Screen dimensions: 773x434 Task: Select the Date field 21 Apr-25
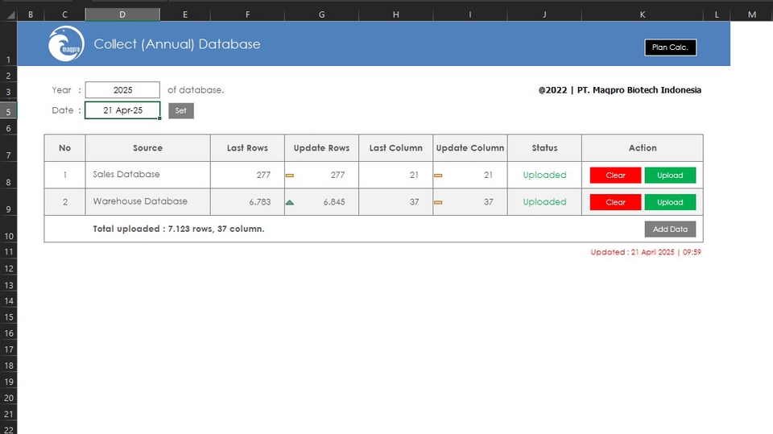[122, 110]
